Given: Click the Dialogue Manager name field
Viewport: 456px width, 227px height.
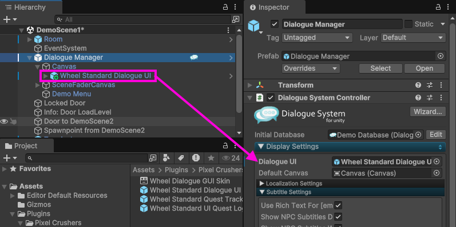Looking at the screenshot, I should [342, 24].
